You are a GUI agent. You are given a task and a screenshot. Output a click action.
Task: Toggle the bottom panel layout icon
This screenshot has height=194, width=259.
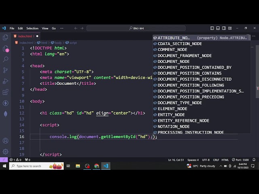click(x=218, y=28)
